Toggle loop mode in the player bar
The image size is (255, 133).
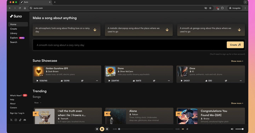(183, 129)
